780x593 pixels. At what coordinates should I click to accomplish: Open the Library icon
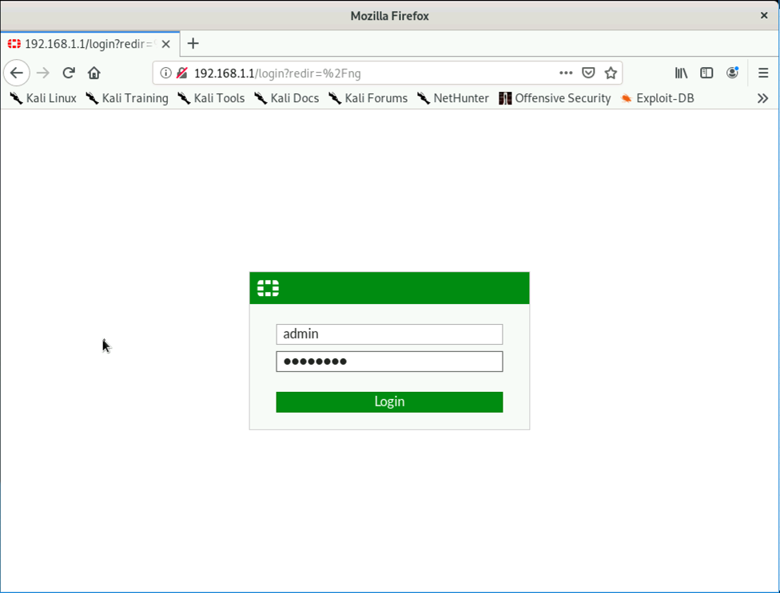coord(681,73)
